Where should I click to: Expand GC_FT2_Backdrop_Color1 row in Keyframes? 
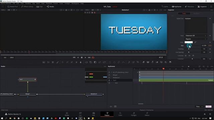coord(111,72)
